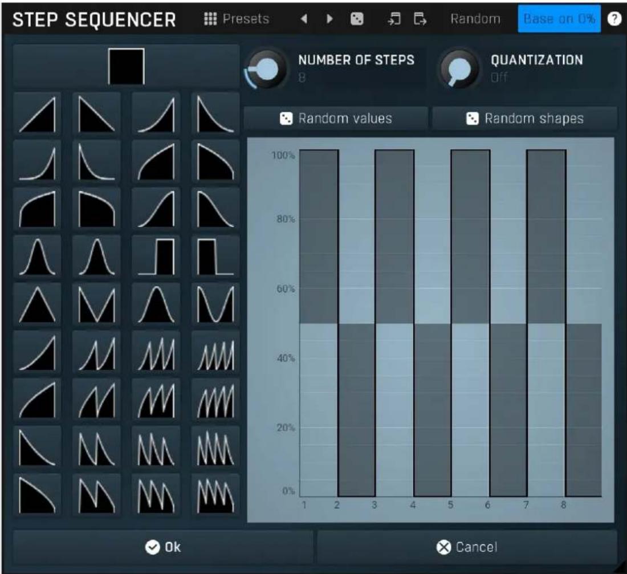This screenshot has width=627, height=574.
Task: Click the copy preset icon
Action: click(394, 19)
